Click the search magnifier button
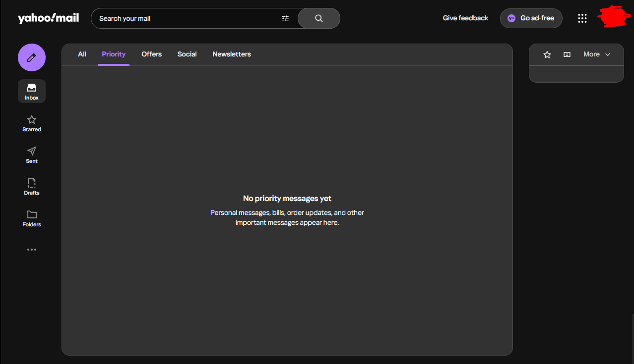634x364 pixels. (319, 18)
